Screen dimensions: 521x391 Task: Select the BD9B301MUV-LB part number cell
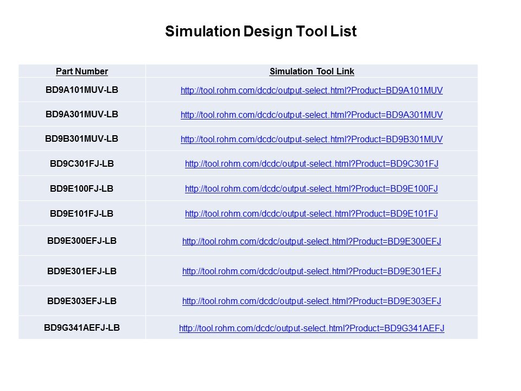pyautogui.click(x=82, y=138)
